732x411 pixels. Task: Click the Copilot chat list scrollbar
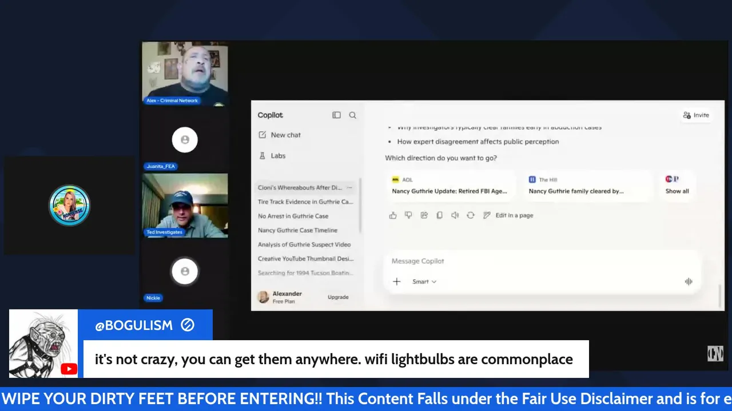point(360,205)
